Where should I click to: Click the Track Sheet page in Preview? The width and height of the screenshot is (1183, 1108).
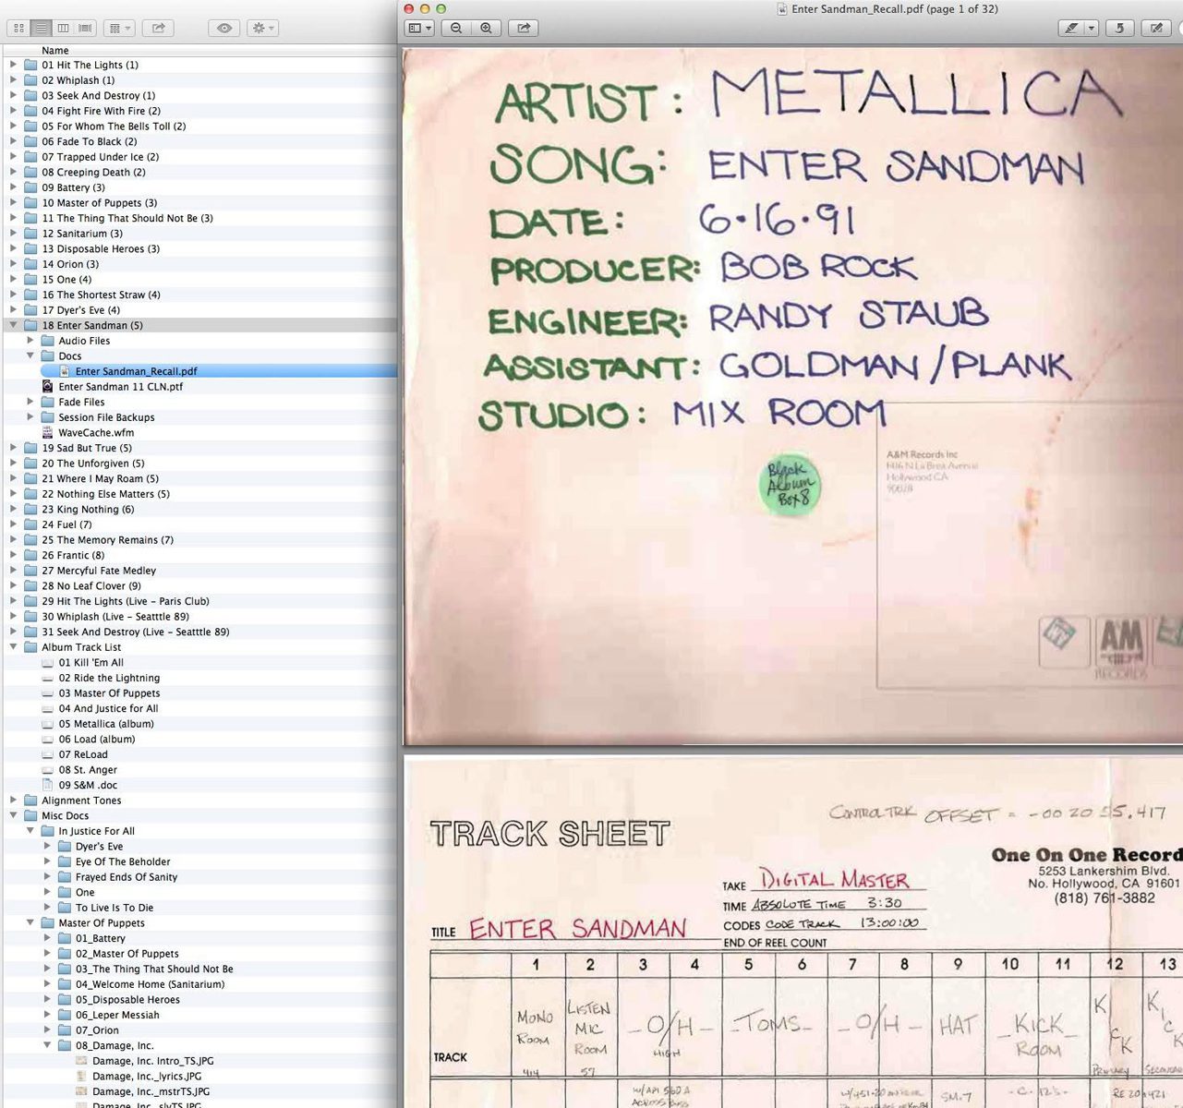click(793, 932)
